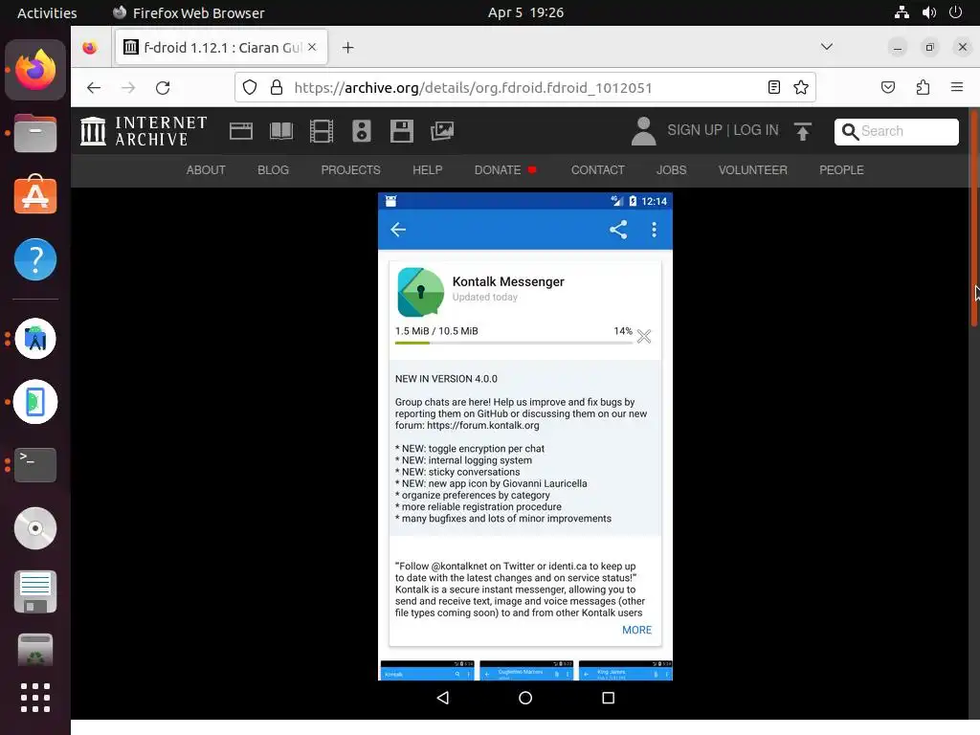980x735 pixels.
Task: Open the ABOUT menu item
Action: pos(206,170)
